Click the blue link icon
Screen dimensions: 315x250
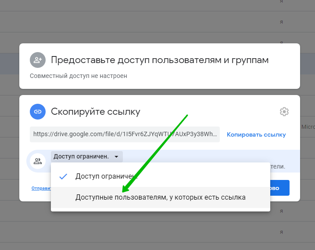38,112
